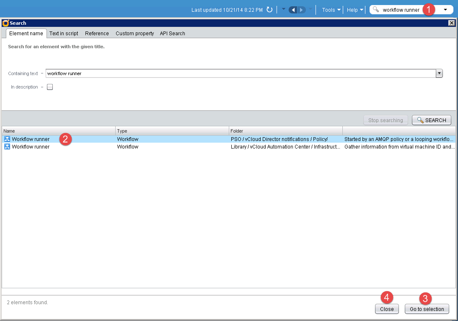
Task: Open the Help dropdown menu
Action: click(x=354, y=10)
